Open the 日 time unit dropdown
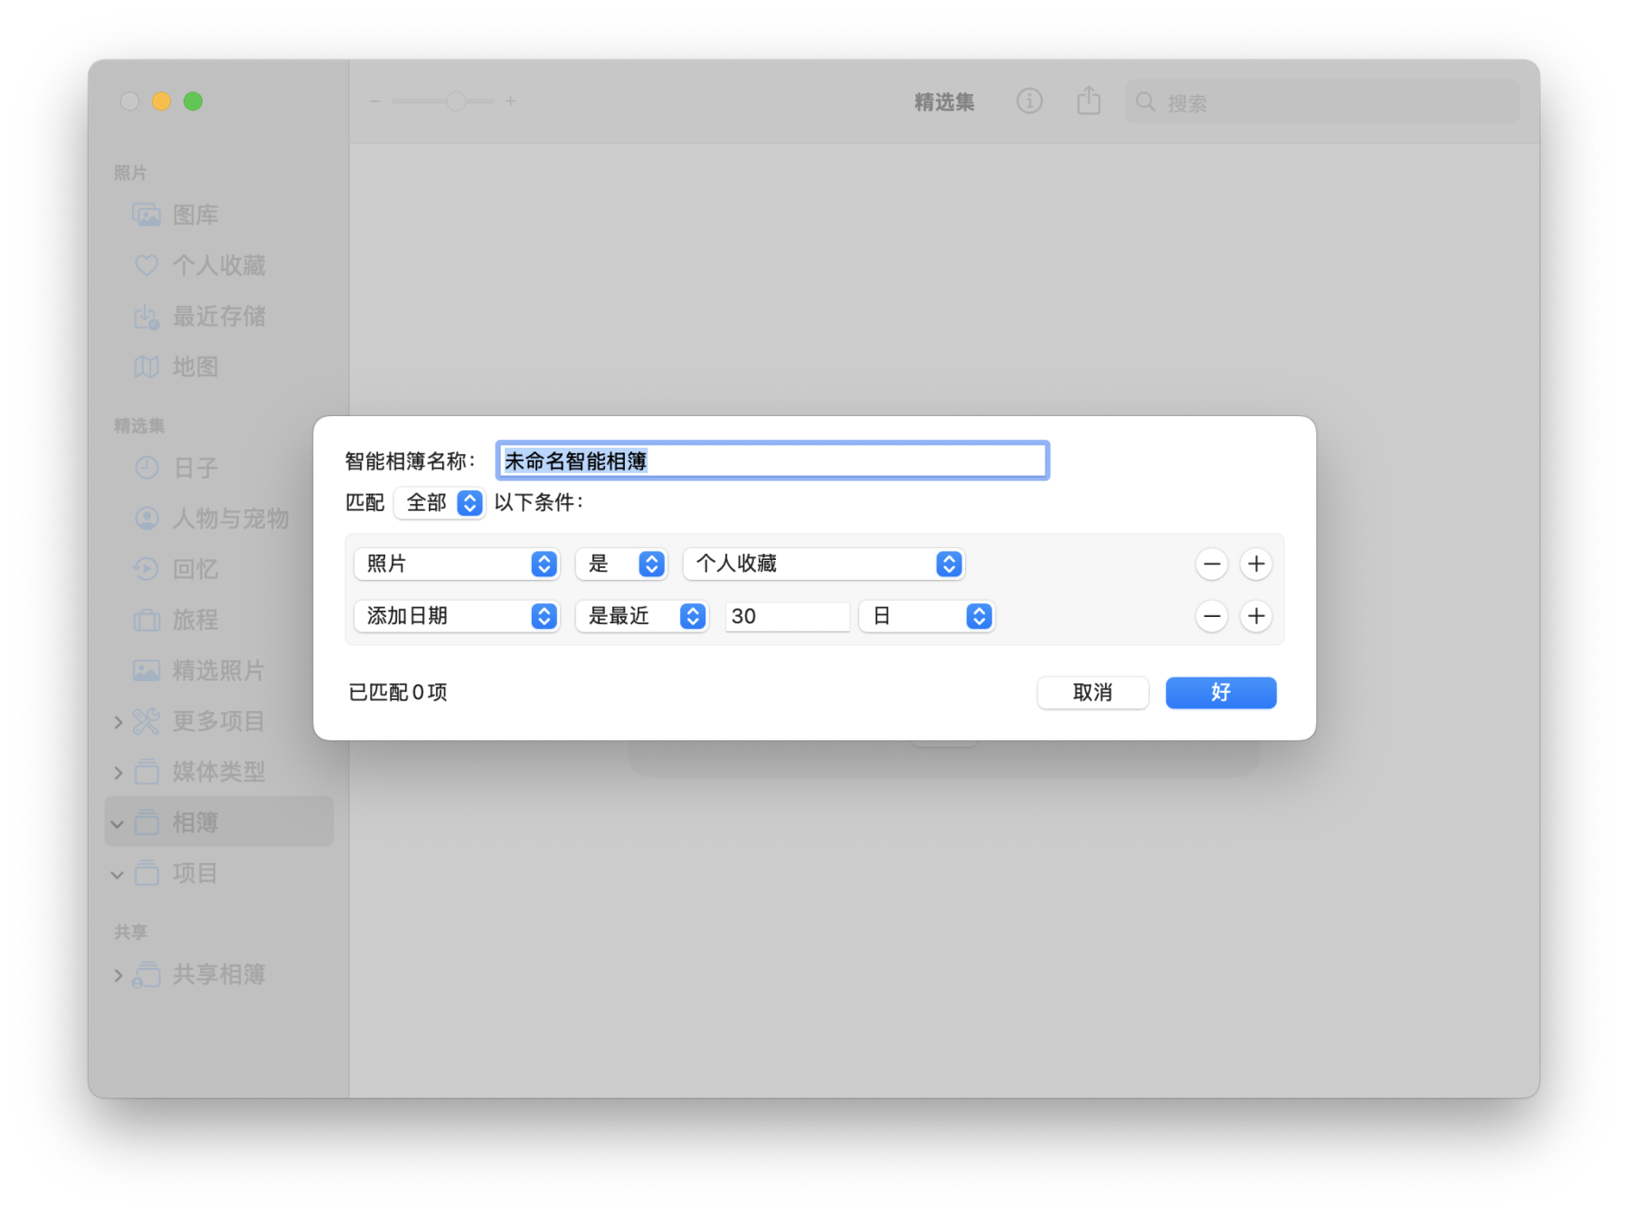This screenshot has height=1215, width=1628. (927, 616)
